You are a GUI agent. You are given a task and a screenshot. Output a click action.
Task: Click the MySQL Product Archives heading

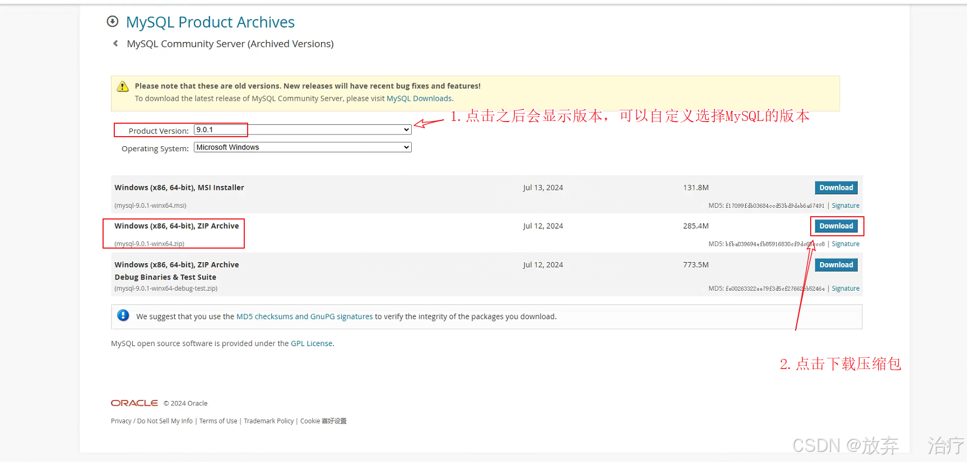[210, 22]
